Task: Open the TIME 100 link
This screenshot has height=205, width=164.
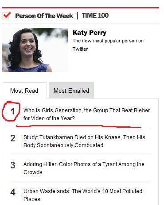Action: 95,15
